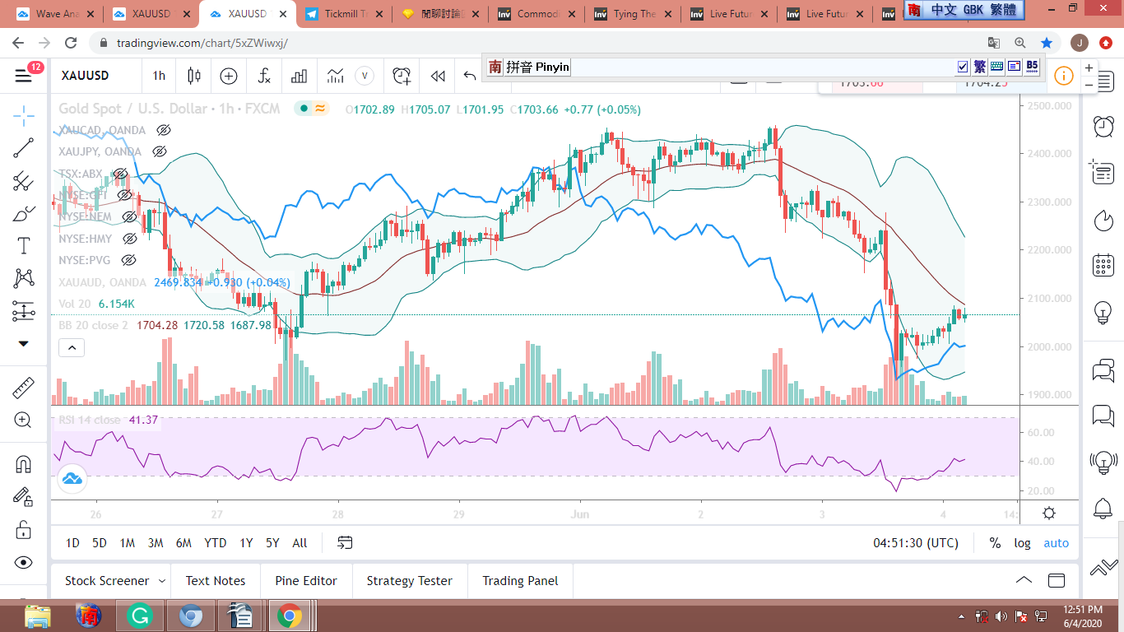Open the candlestick chart style selector
Screen dimensions: 1124x632
194,76
